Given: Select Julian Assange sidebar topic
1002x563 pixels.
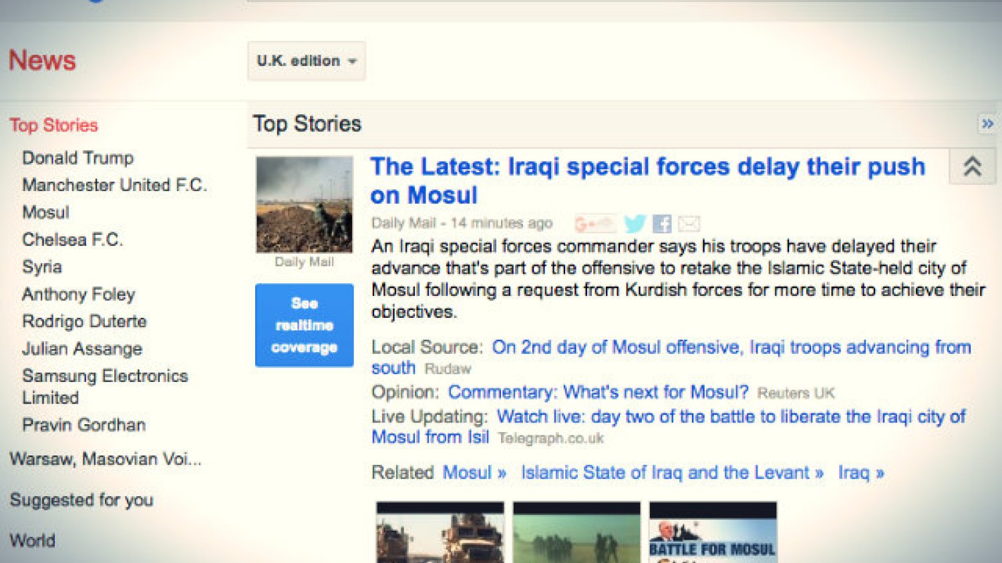Looking at the screenshot, I should pyautogui.click(x=82, y=349).
